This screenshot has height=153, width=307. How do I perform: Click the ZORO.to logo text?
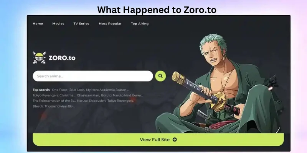pyautogui.click(x=62, y=58)
